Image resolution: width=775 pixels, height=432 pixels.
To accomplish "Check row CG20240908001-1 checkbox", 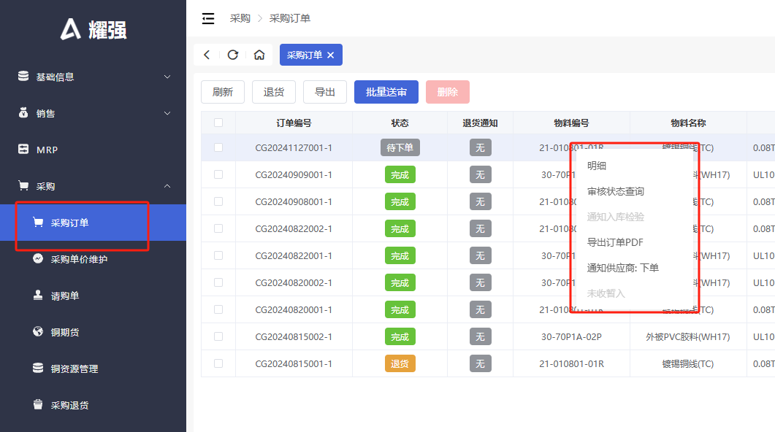I will click(218, 201).
